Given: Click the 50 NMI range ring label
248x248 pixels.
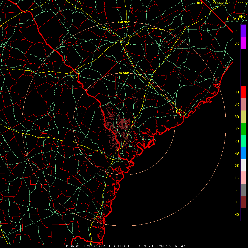Looking at the screenshot, I should (124, 73).
